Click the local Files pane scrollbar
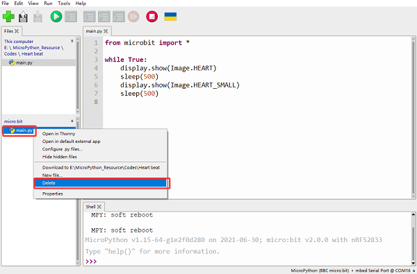Screen dimensions: 417x274 78,75
